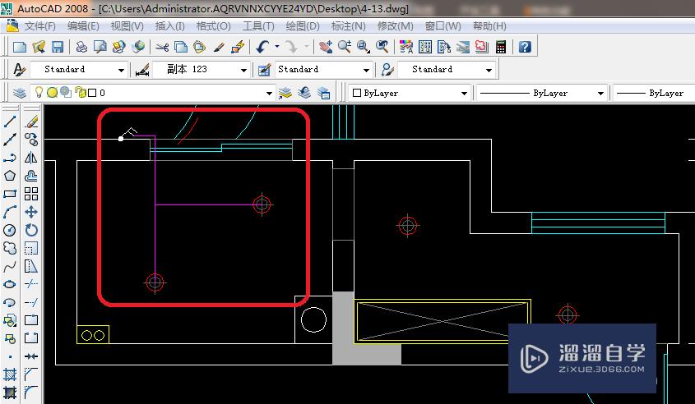Expand the layer list dropdown

(269, 93)
